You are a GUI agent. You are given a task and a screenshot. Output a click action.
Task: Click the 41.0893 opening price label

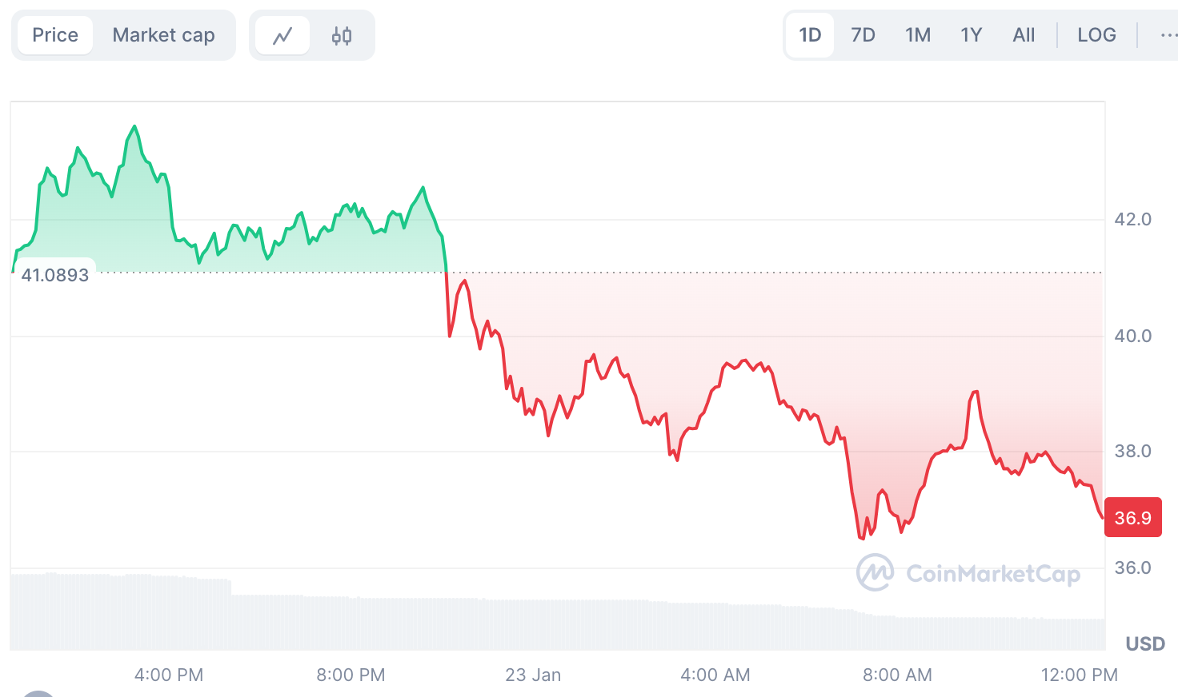[54, 275]
